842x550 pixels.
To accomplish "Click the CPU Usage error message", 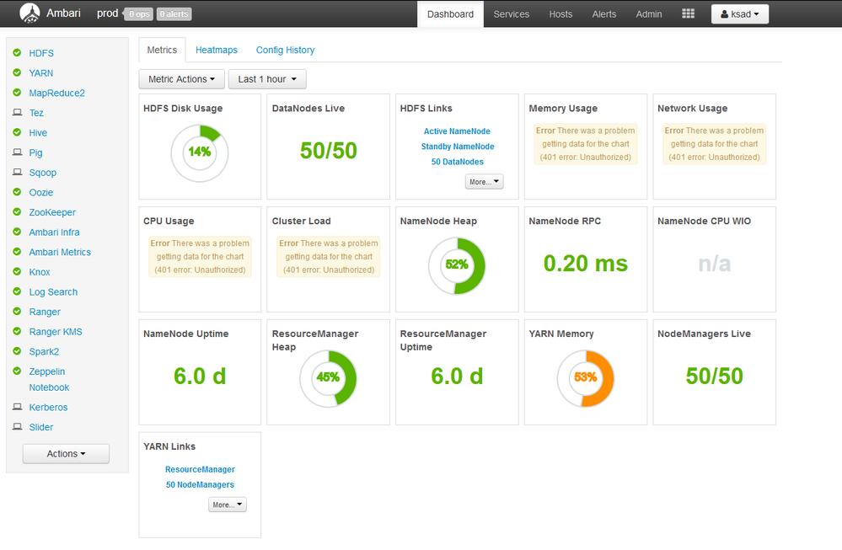I will click(201, 257).
